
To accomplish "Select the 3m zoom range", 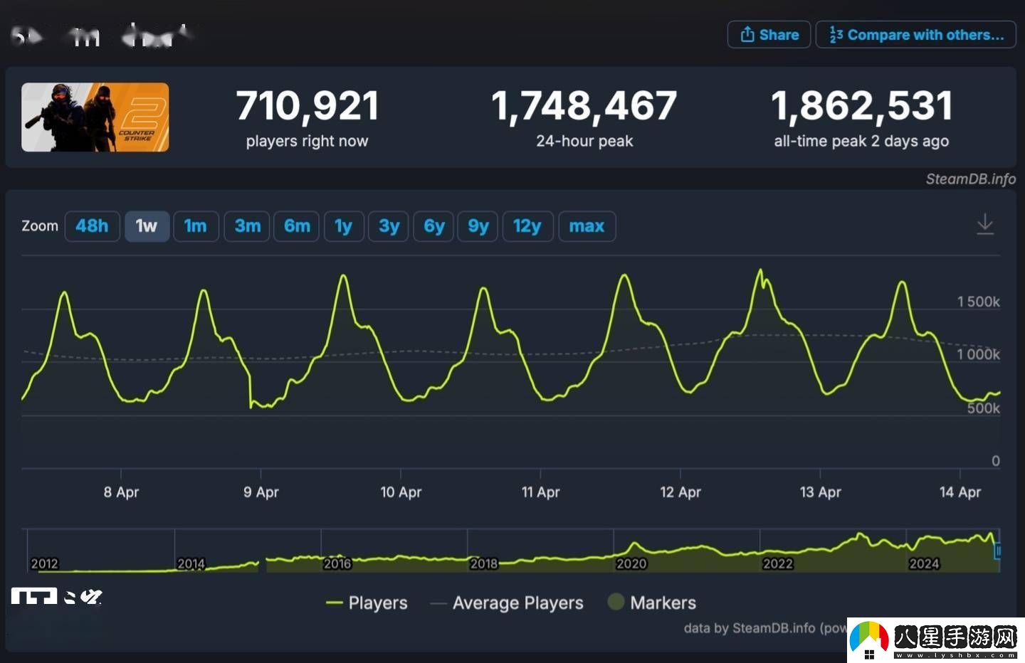I will pyautogui.click(x=246, y=226).
